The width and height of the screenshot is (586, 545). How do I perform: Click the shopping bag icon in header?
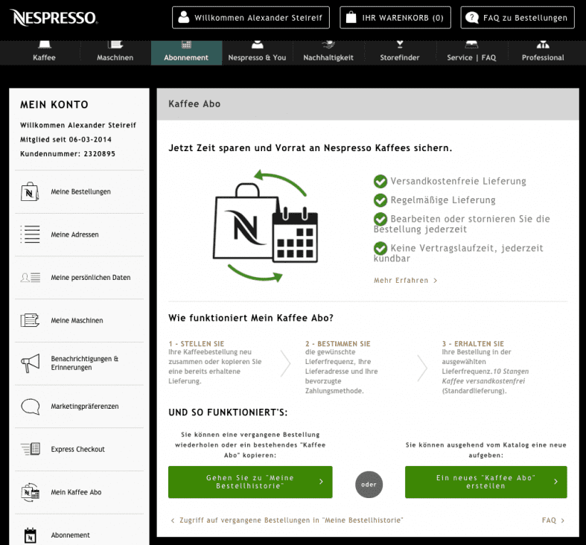pos(351,17)
